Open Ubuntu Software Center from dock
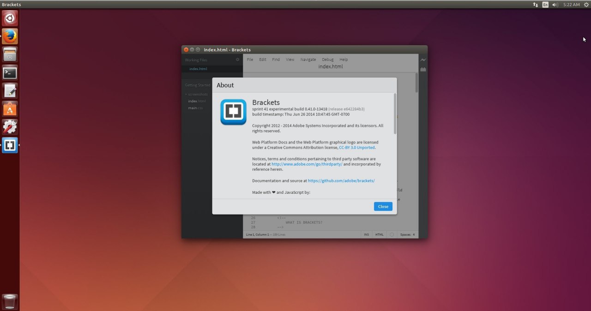591x311 pixels. tap(10, 109)
